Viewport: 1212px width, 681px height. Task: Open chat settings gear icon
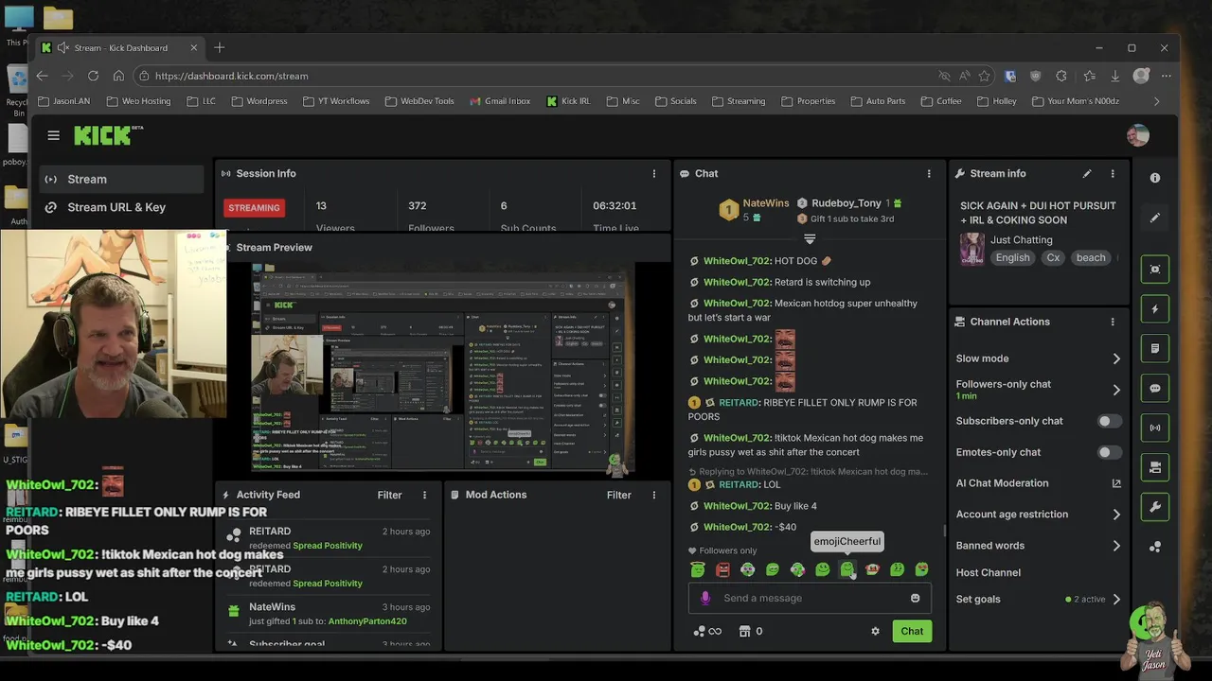pyautogui.click(x=875, y=631)
